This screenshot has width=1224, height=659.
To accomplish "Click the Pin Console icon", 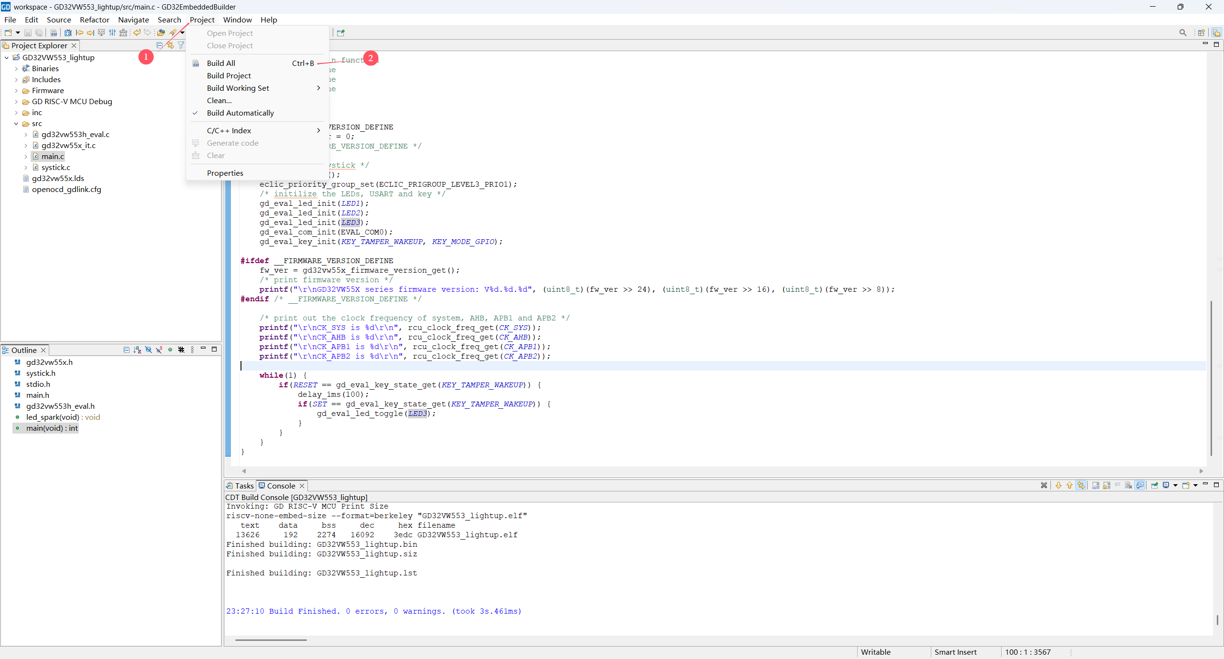I will pos(1154,486).
